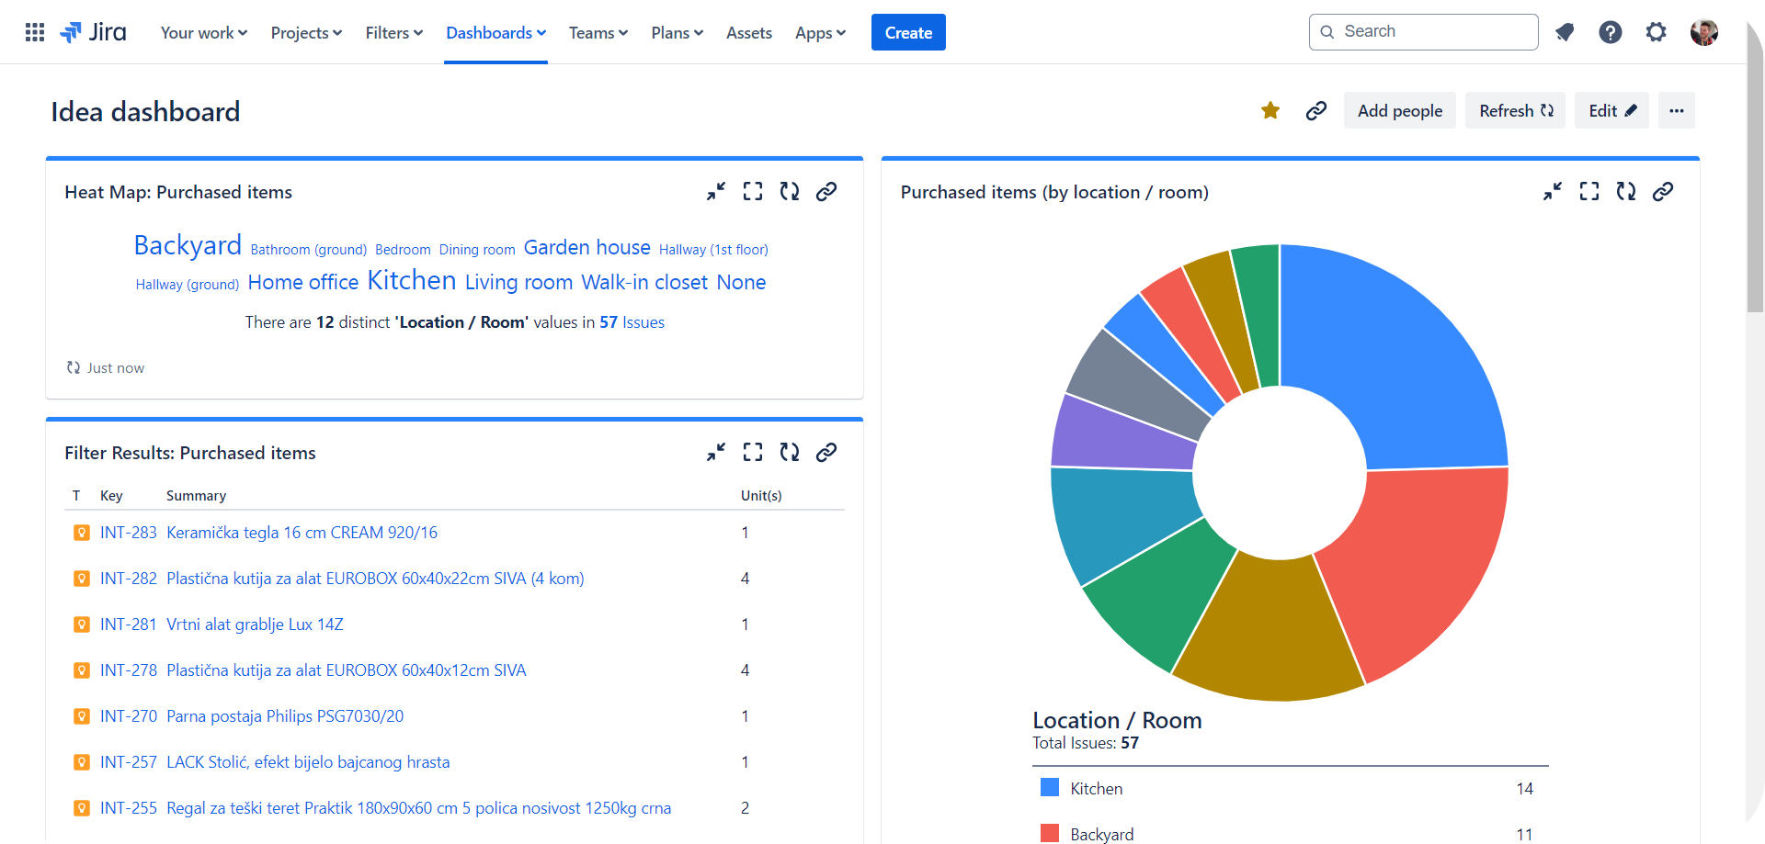This screenshot has width=1765, height=844.
Task: Expand the Your work menu
Action: pyautogui.click(x=204, y=32)
